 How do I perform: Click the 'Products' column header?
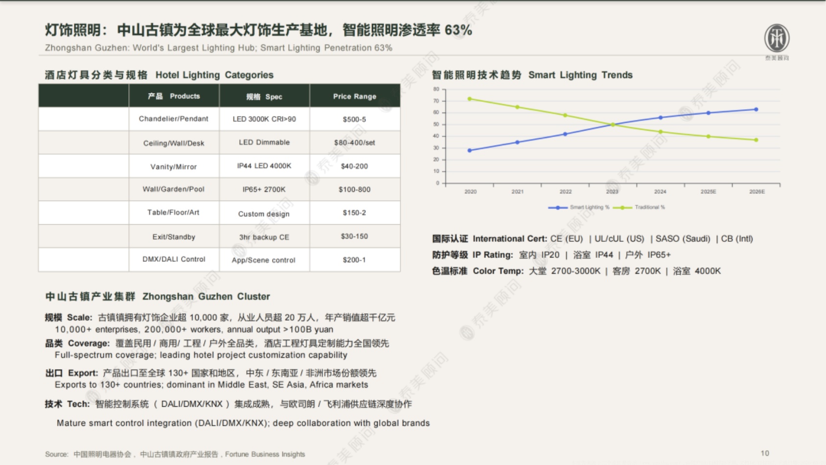click(x=174, y=96)
